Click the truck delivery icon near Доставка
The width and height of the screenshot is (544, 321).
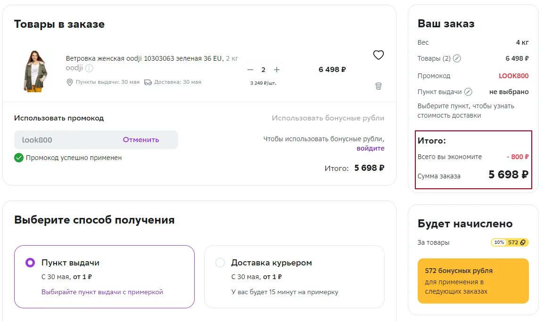point(148,82)
